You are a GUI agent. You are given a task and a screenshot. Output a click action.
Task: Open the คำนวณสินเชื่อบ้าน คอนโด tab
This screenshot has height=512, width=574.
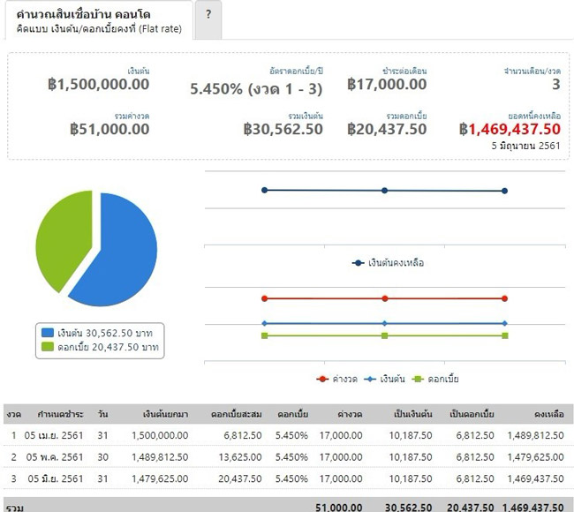pyautogui.click(x=96, y=21)
